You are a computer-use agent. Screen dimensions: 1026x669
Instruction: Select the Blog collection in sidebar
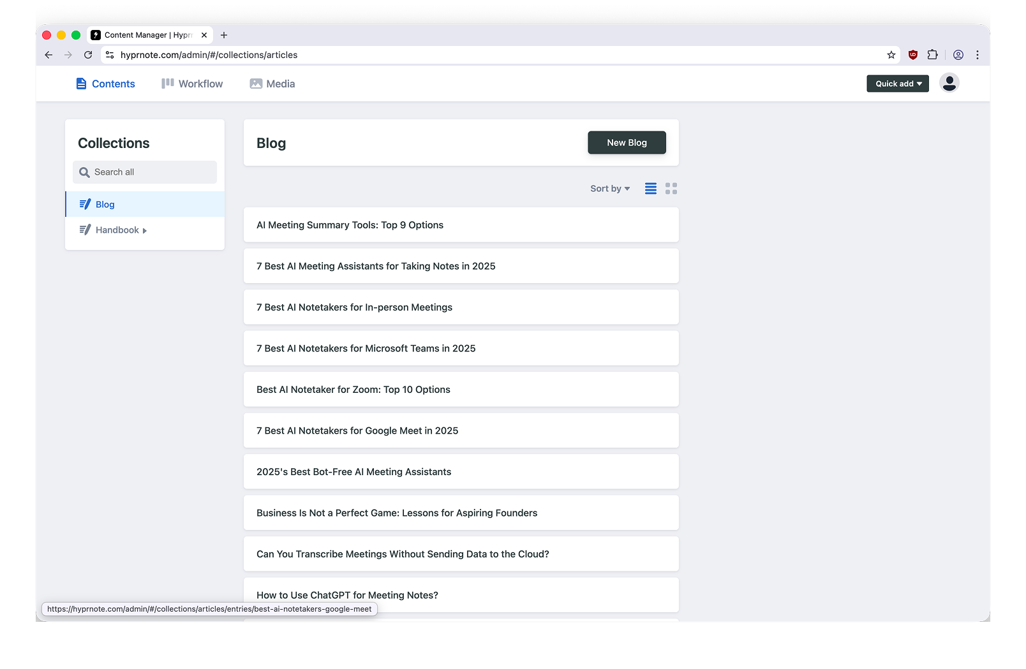[105, 205]
